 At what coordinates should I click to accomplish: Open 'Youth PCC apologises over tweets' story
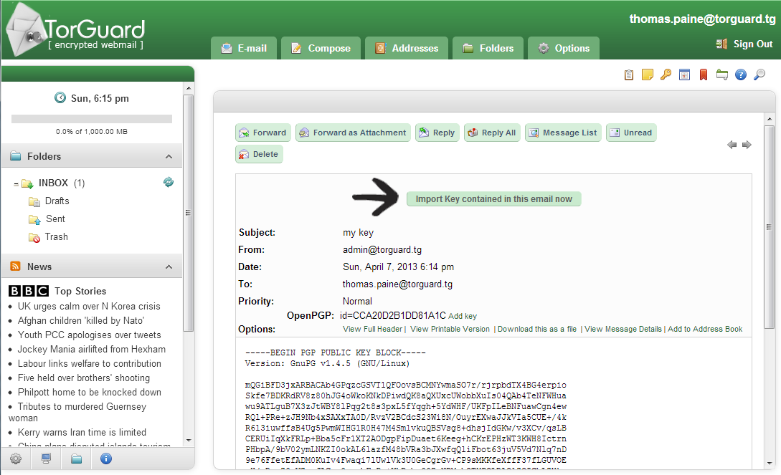click(90, 335)
